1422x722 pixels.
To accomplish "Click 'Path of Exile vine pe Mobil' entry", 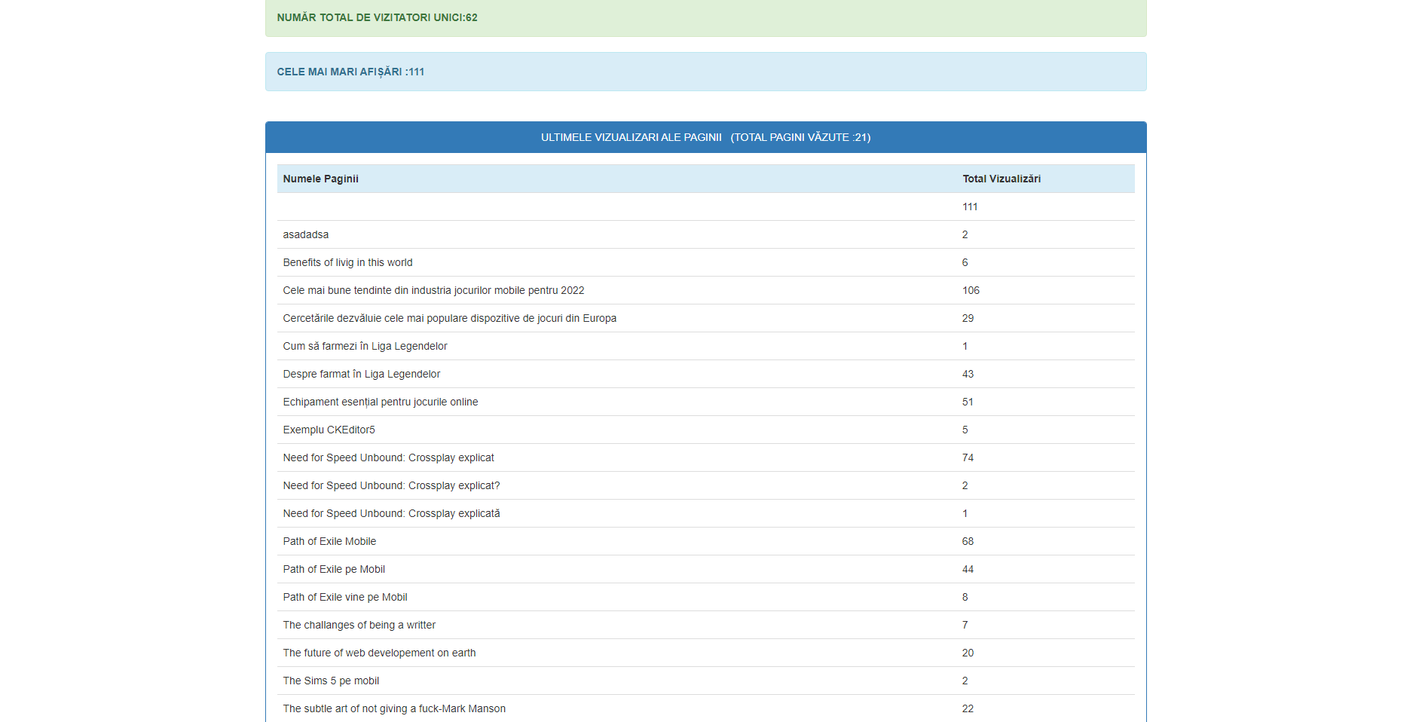I will [344, 597].
